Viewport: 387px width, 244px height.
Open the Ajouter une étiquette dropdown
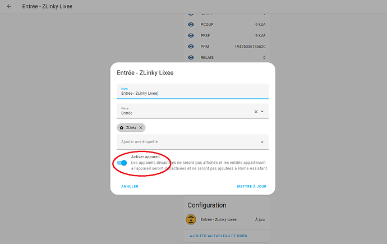point(193,142)
